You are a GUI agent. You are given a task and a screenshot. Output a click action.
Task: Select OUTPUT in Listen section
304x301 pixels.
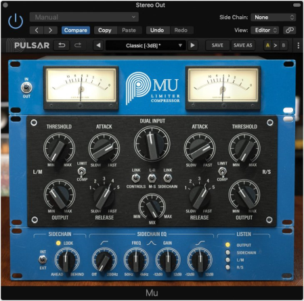click(227, 245)
